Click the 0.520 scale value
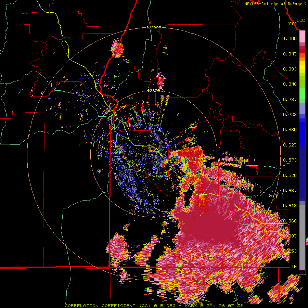 click(x=290, y=175)
